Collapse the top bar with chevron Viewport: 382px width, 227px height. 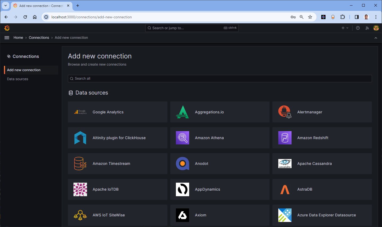[376, 38]
